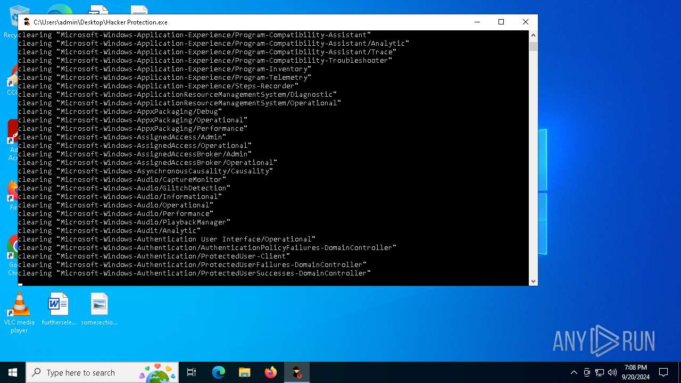The image size is (681, 383).
Task: Click line ending "Program-Compatibility-Troubleshooter"
Action: coord(205,61)
